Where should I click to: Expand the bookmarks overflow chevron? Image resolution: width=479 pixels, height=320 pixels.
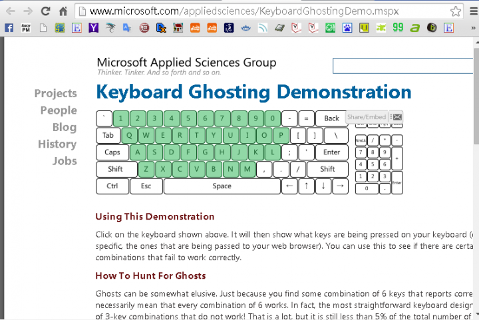coord(473,28)
